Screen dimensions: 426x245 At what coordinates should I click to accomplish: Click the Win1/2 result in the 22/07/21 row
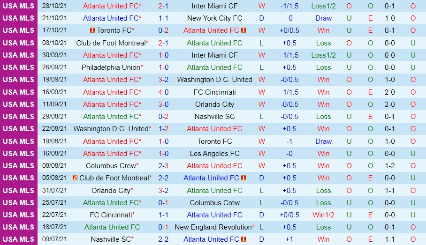pyautogui.click(x=323, y=215)
